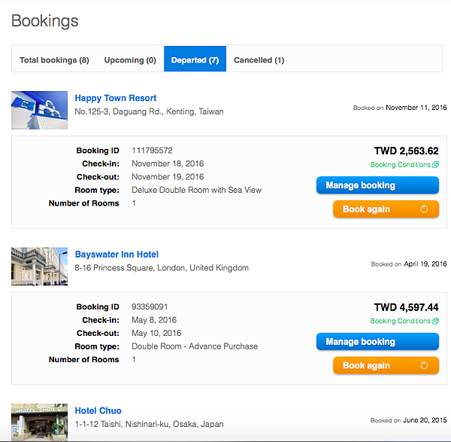
Task: Book again at Bayswater Inn Hotel
Action: pos(386,366)
